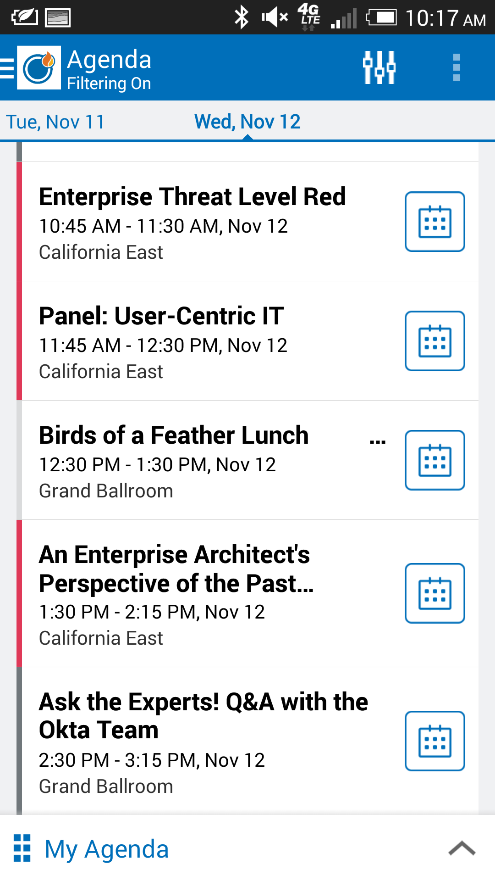Viewport: 495px width, 881px height.
Task: Open the My Agenda grid icon
Action: pyautogui.click(x=22, y=848)
